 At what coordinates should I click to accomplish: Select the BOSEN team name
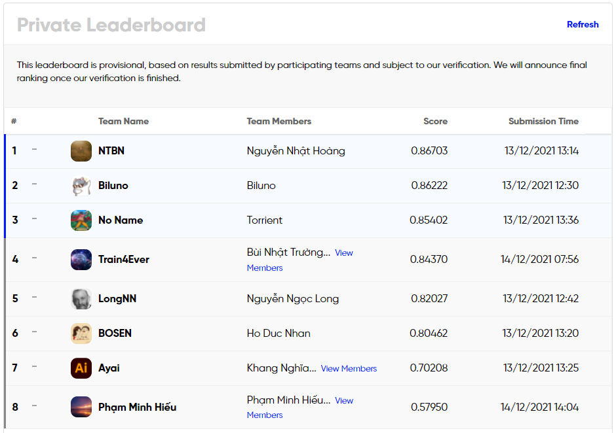pos(115,334)
